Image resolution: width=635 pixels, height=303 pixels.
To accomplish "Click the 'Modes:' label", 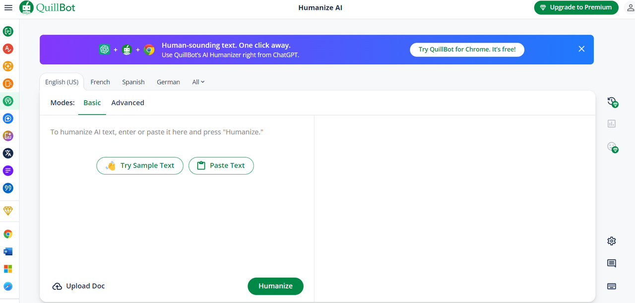I will 63,103.
